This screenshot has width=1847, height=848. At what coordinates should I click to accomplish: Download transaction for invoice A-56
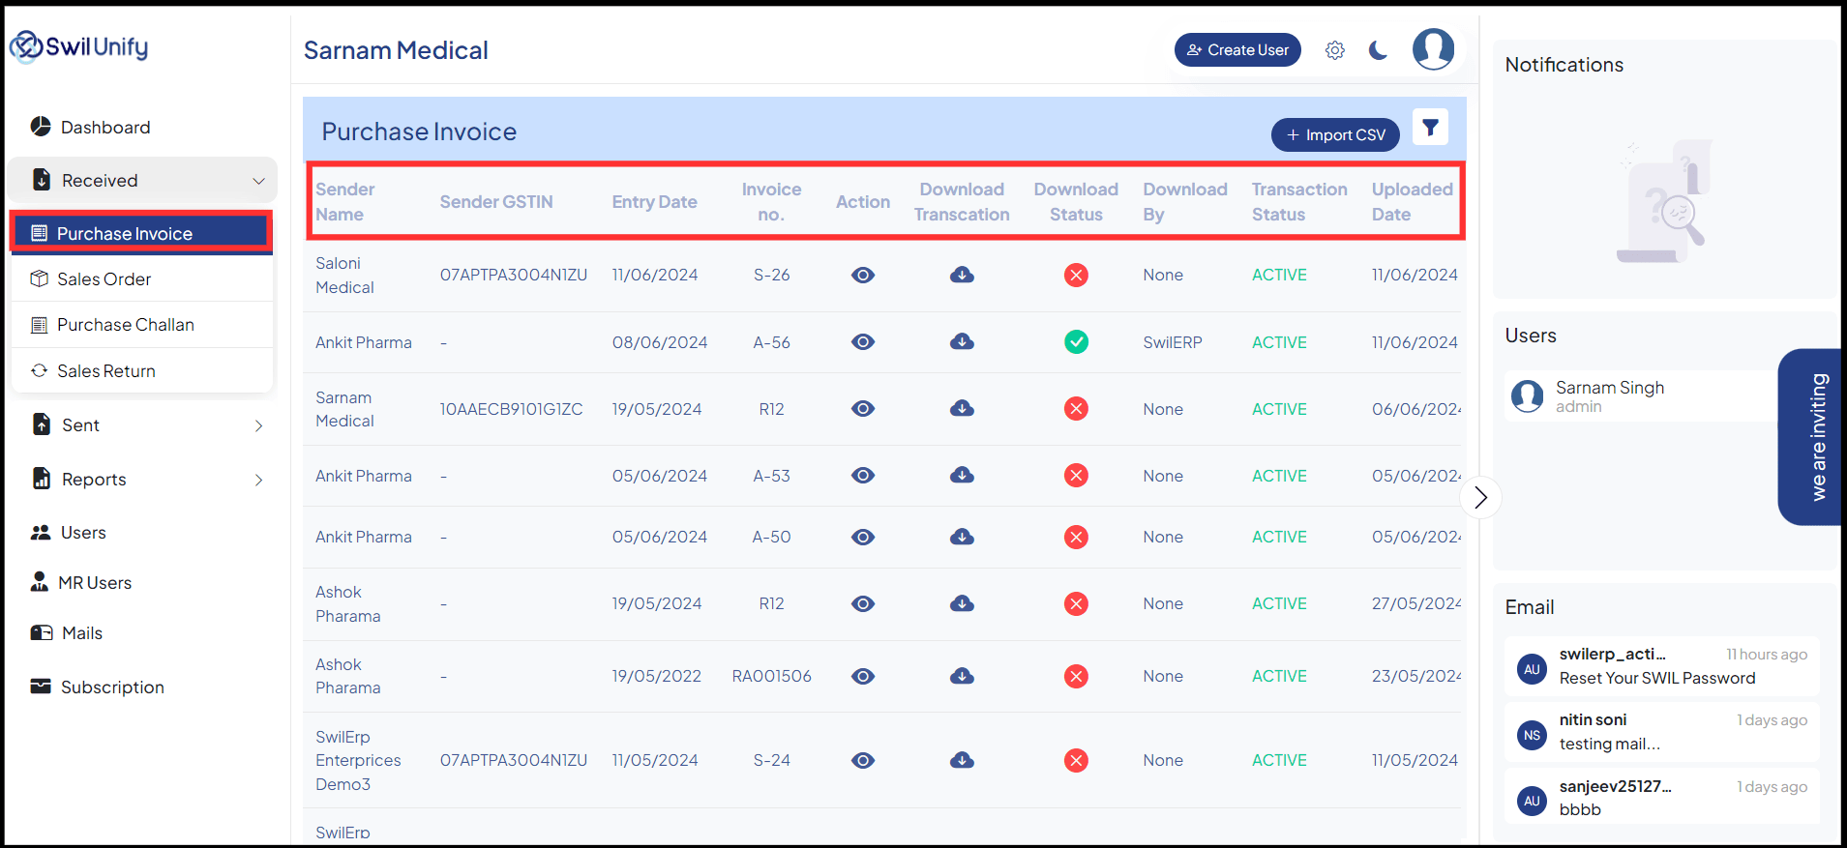pos(962,342)
